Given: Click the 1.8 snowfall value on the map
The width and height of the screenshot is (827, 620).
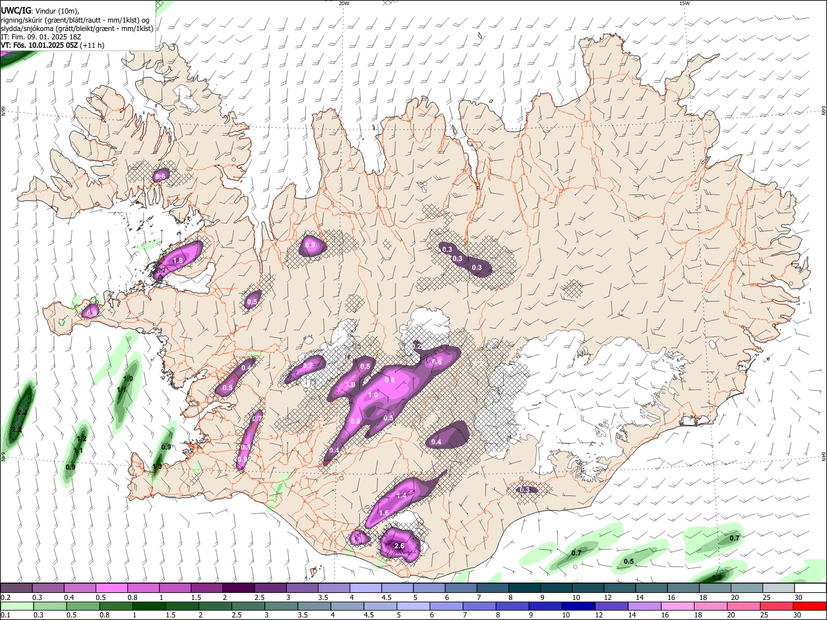Looking at the screenshot, I should [178, 260].
